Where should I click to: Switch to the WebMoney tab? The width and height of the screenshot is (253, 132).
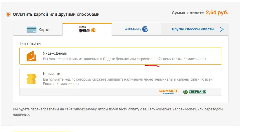tap(136, 29)
